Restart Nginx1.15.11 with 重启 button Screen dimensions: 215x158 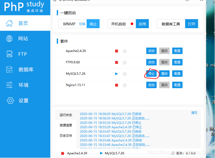(x=164, y=85)
